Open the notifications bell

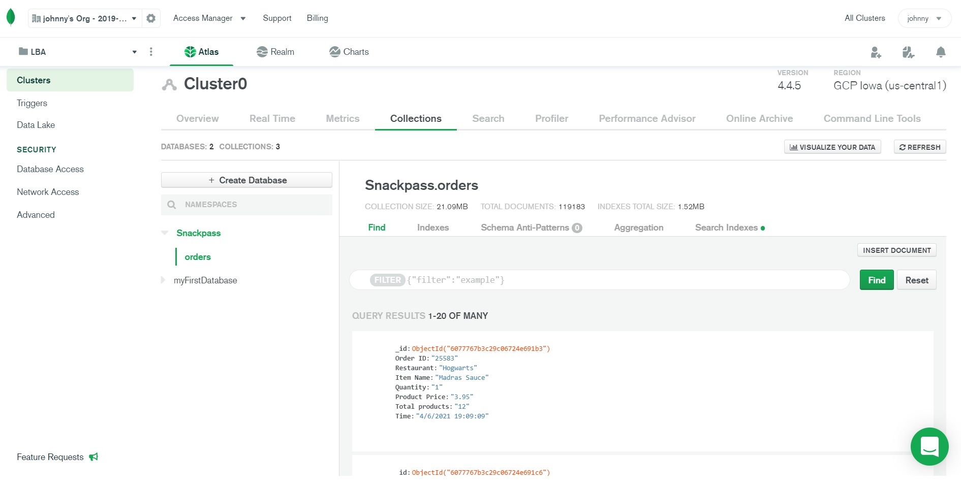tap(941, 52)
